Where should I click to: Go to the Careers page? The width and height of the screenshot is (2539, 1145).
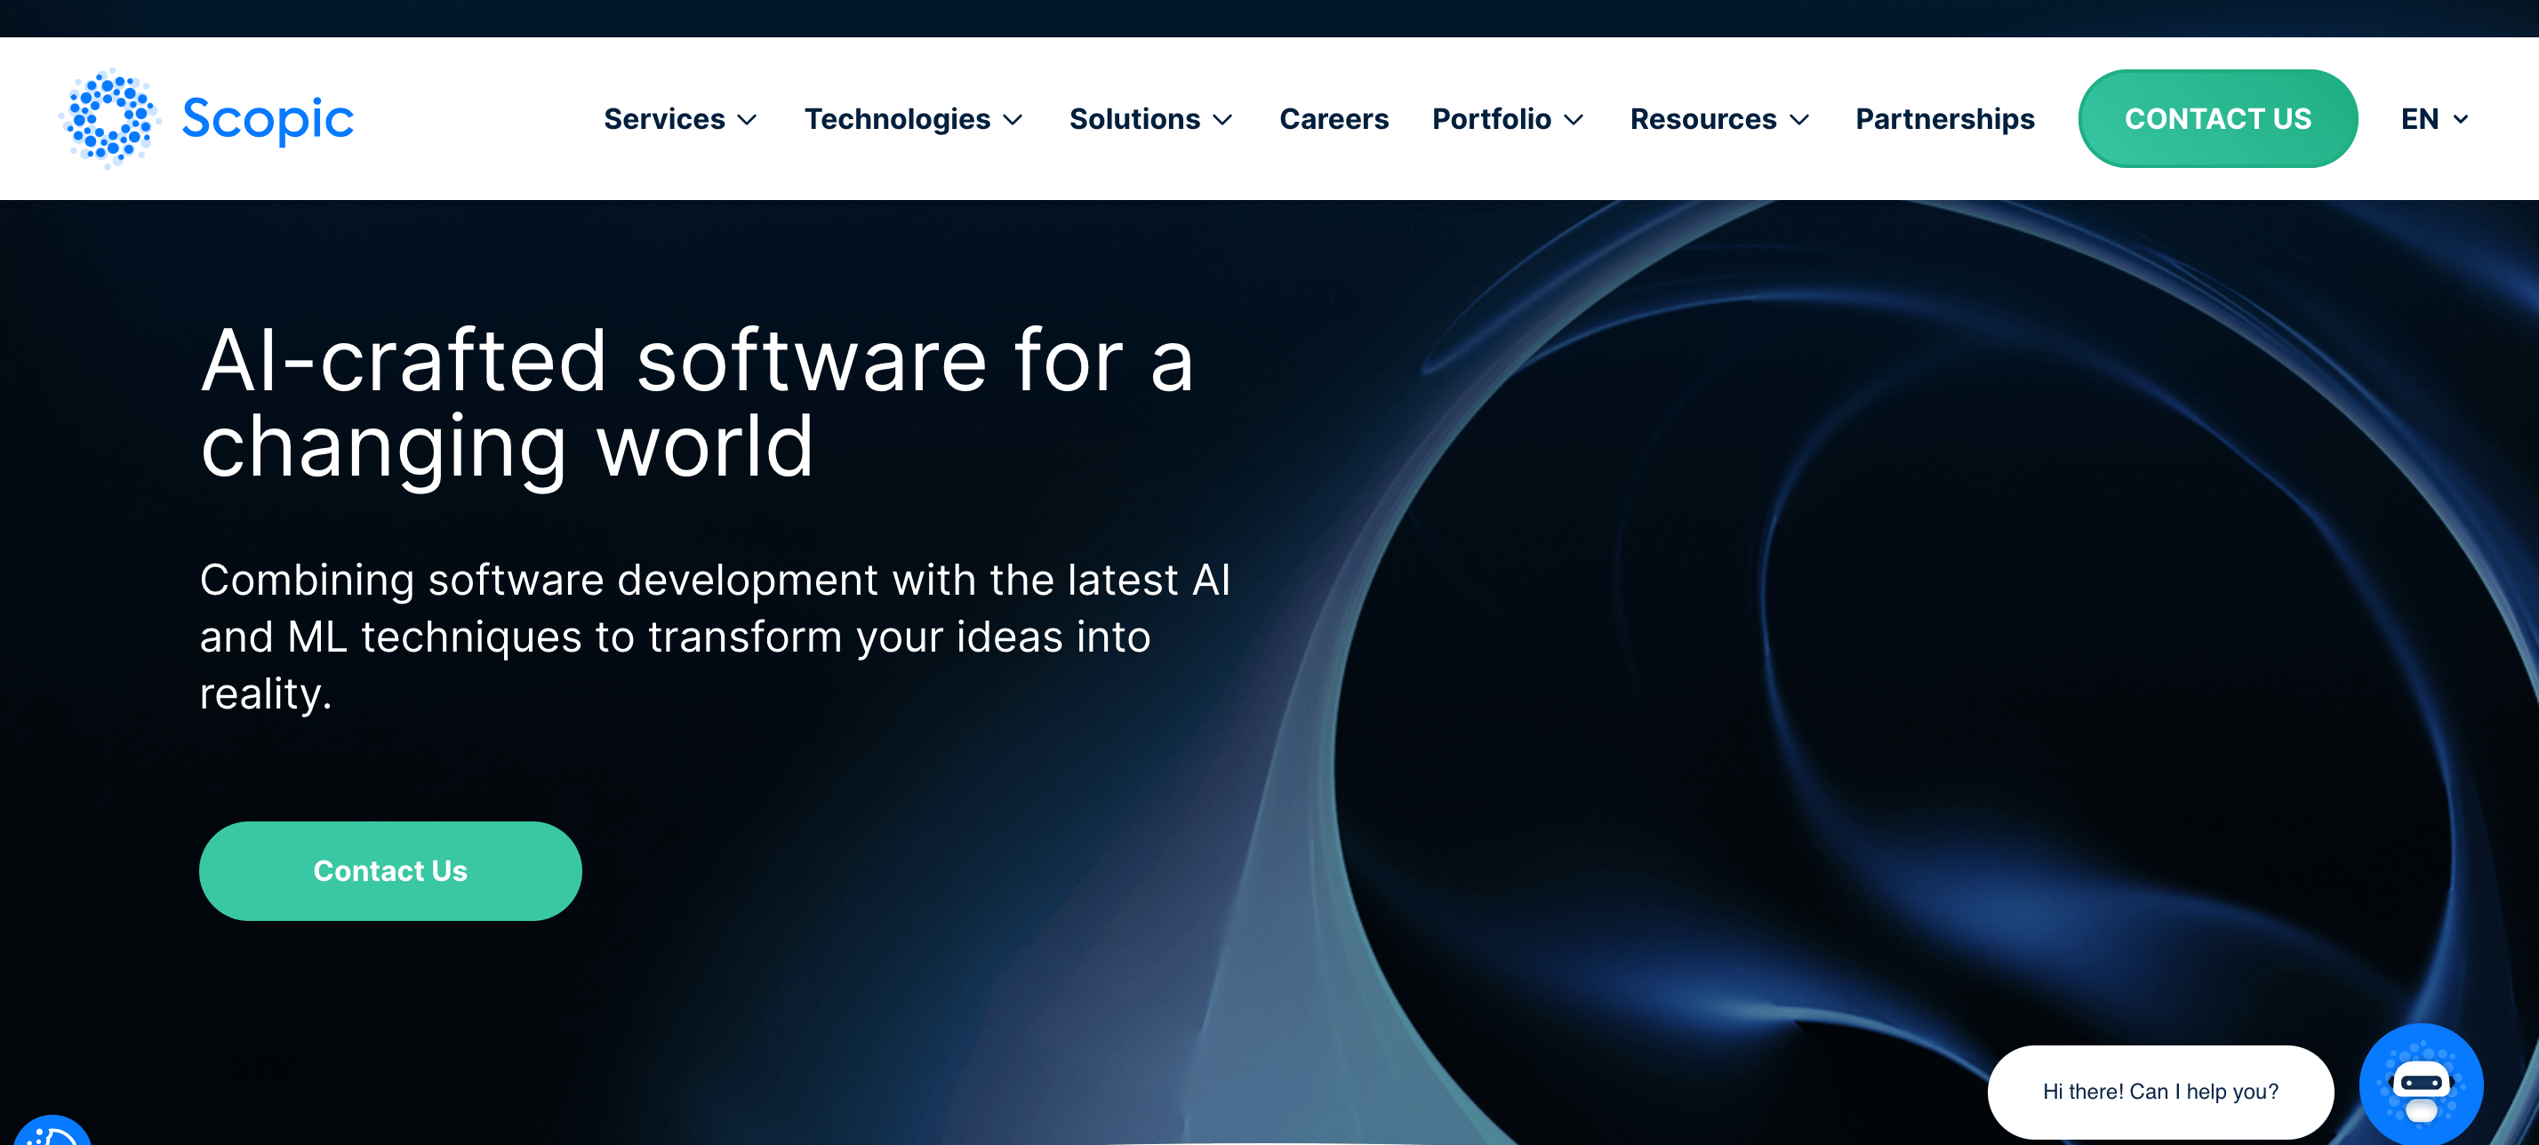click(x=1334, y=119)
